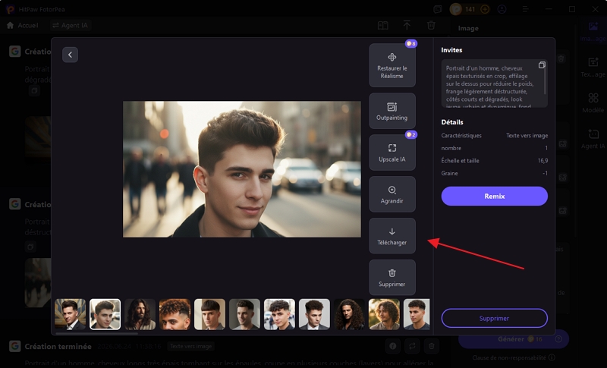Select the ninth thumbnail with long dark curls

pyautogui.click(x=349, y=314)
